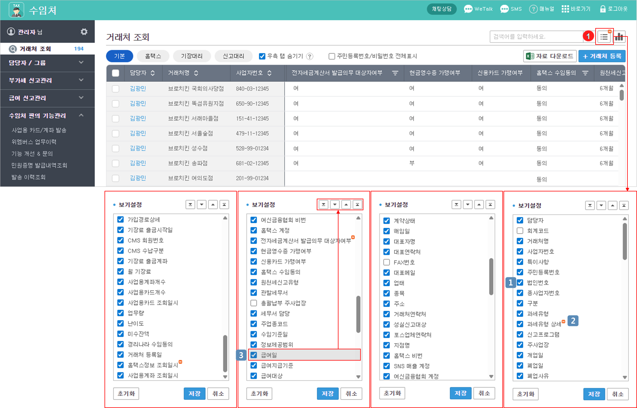Click + 거래처 등록 button
This screenshot has height=408, width=637.
tap(602, 56)
